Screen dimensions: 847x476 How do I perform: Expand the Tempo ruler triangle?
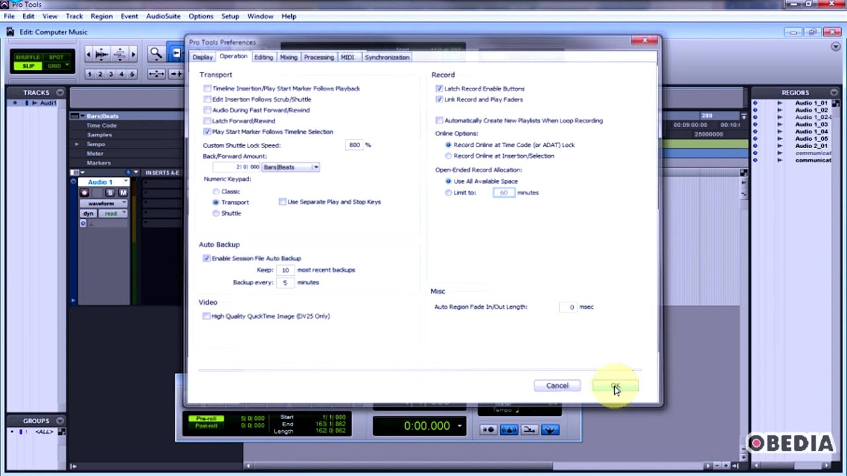[x=77, y=144]
